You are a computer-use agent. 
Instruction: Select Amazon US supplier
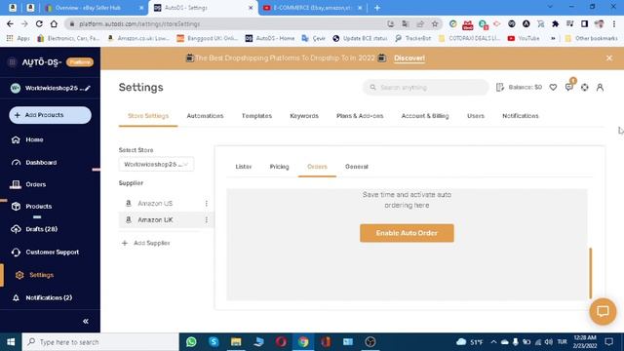tap(155, 204)
